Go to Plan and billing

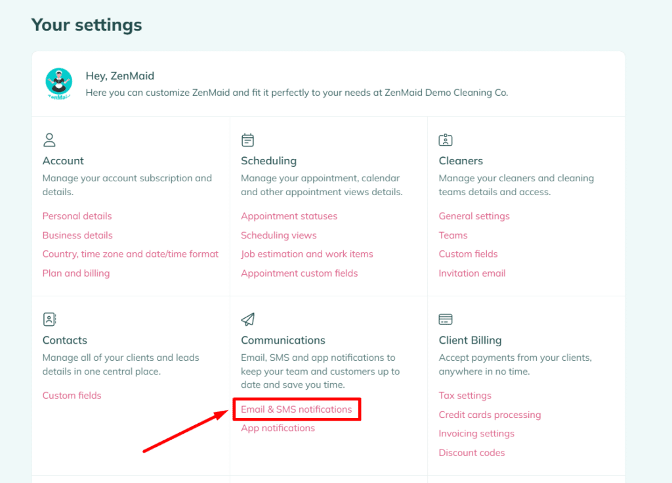pyautogui.click(x=76, y=273)
